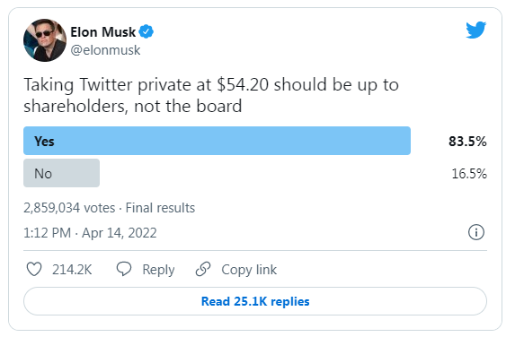
Task: Open Read 25.1K replies button
Action: point(255,301)
